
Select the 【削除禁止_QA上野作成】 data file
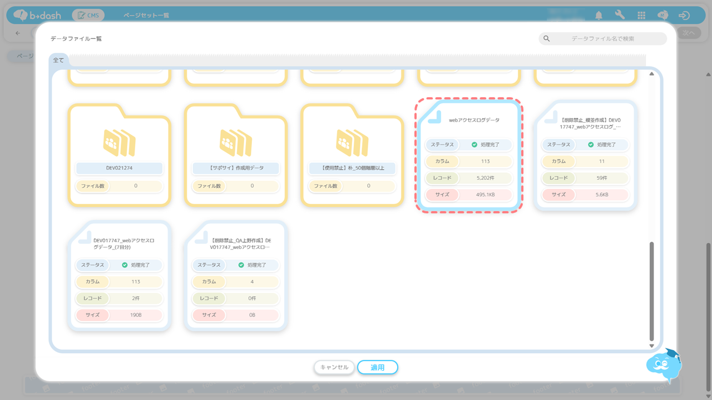pyautogui.click(x=236, y=276)
